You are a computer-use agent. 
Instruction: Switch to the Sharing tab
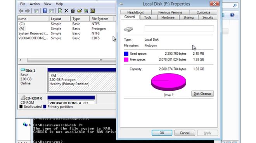(x=189, y=17)
